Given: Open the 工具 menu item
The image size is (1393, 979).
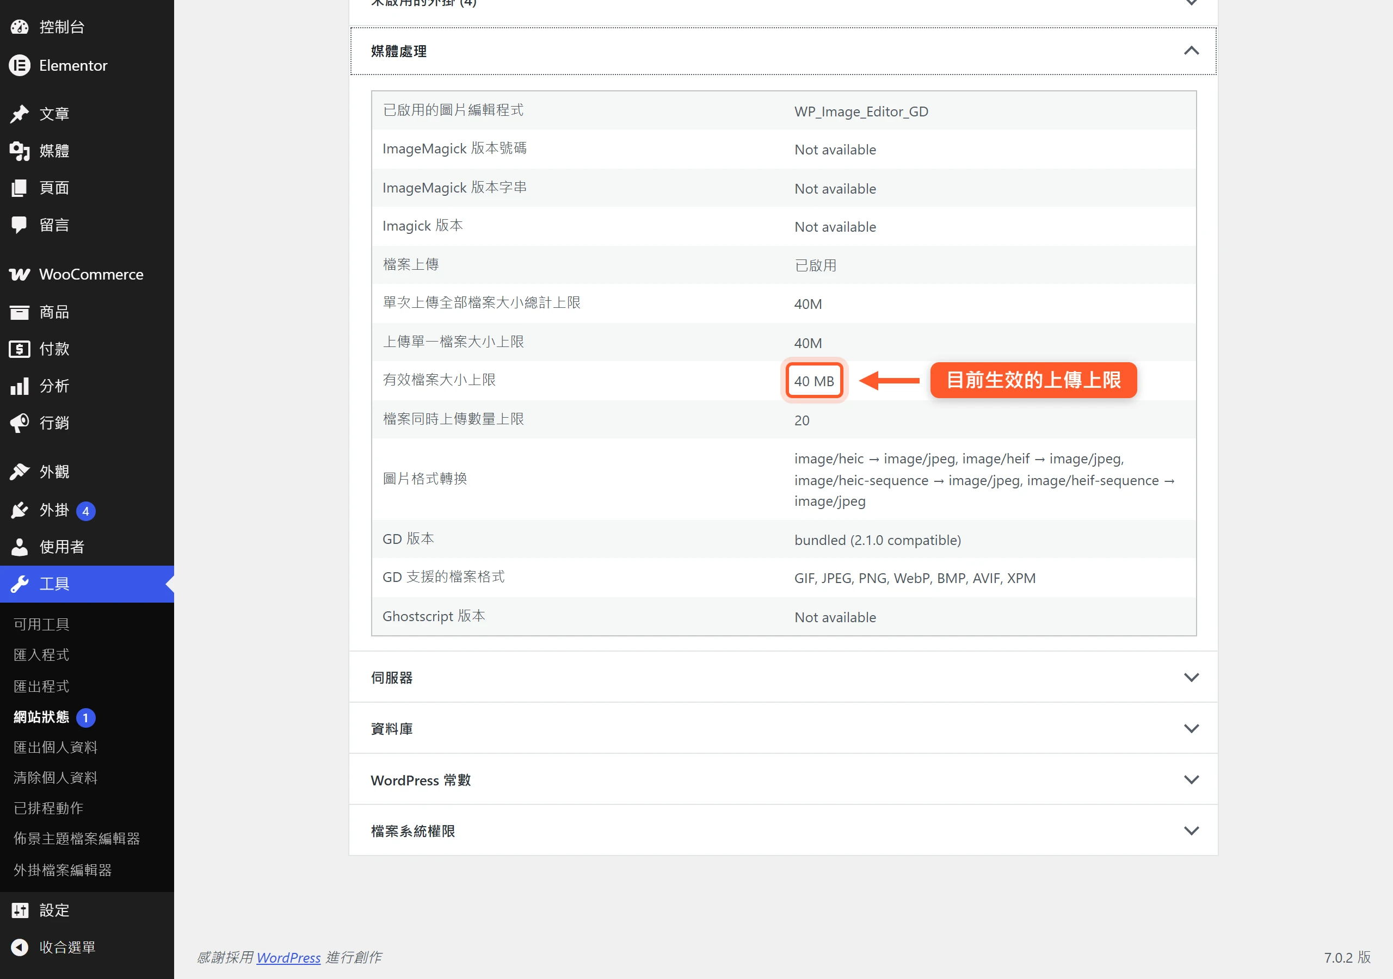Looking at the screenshot, I should (87, 584).
